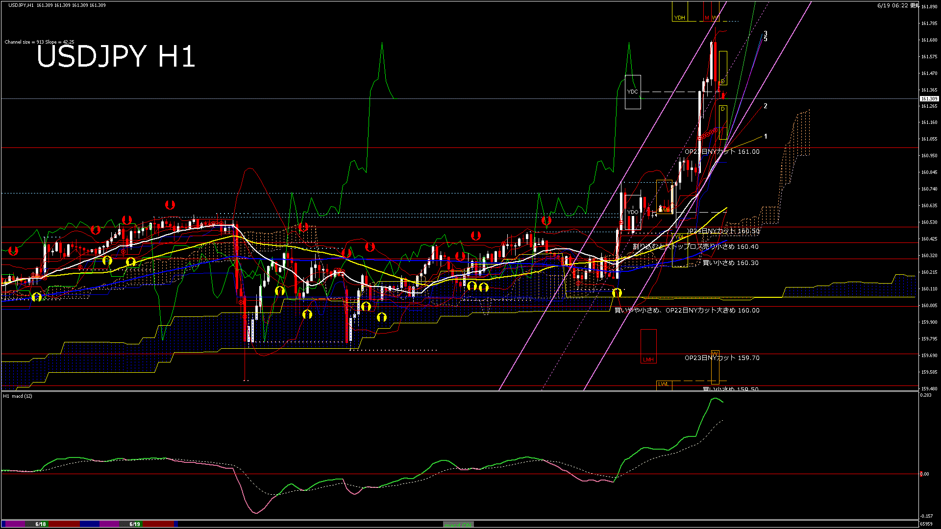941x529 pixels.
Task: Click the yellow YDL marker box
Action: 680,250
